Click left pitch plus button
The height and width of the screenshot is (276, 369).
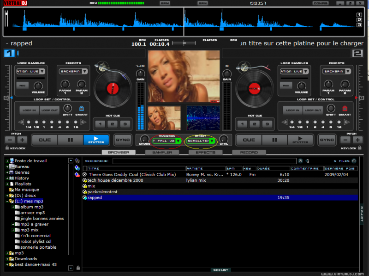[23, 140]
